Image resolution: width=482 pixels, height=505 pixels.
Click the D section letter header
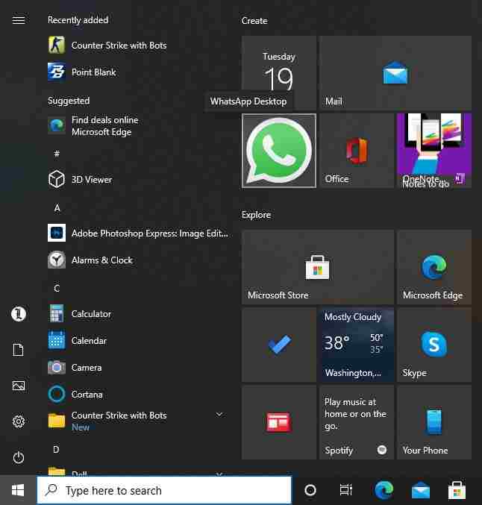point(56,449)
